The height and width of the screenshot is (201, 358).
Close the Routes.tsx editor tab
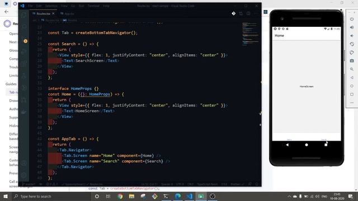(53, 13)
